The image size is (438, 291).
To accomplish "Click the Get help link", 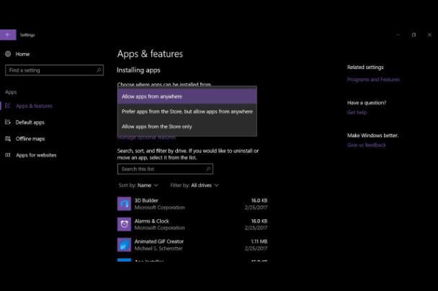I will (357, 112).
